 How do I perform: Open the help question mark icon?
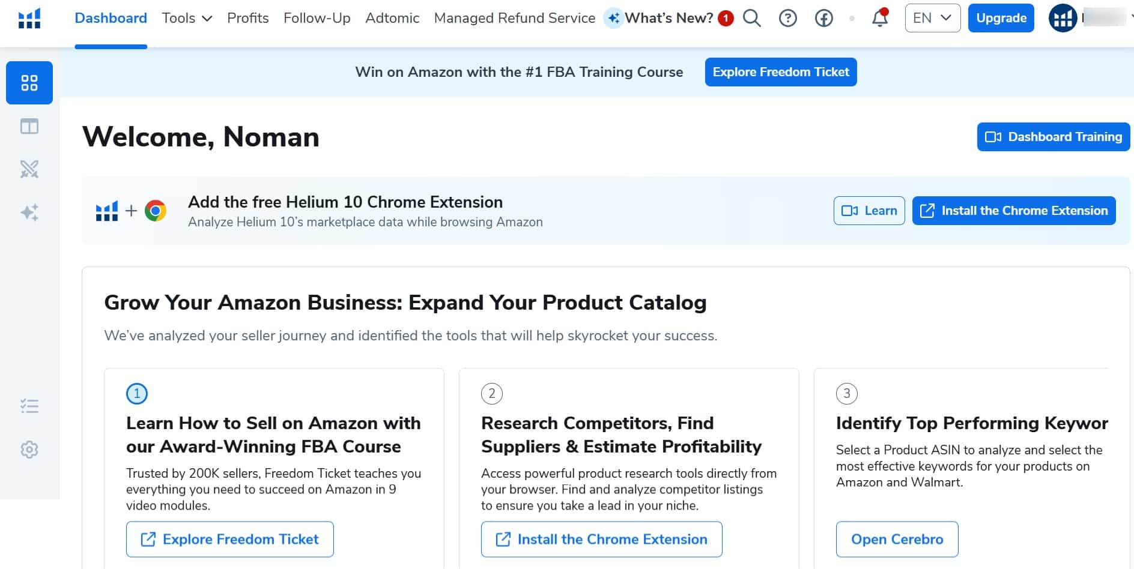[787, 19]
